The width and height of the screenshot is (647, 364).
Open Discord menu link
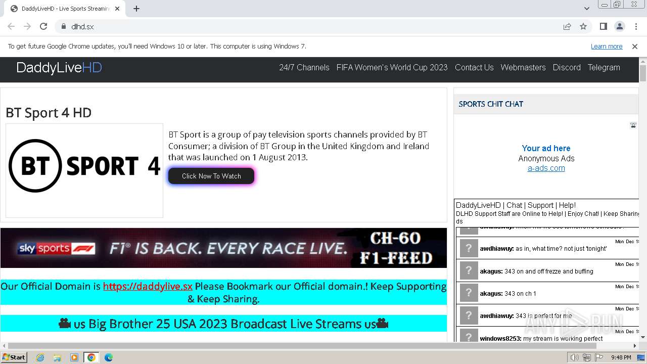(x=567, y=67)
